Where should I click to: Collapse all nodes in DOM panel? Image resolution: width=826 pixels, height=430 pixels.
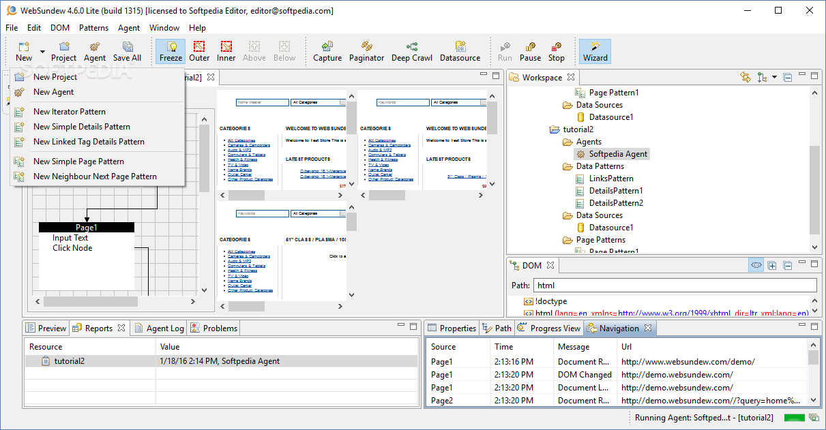tap(788, 266)
